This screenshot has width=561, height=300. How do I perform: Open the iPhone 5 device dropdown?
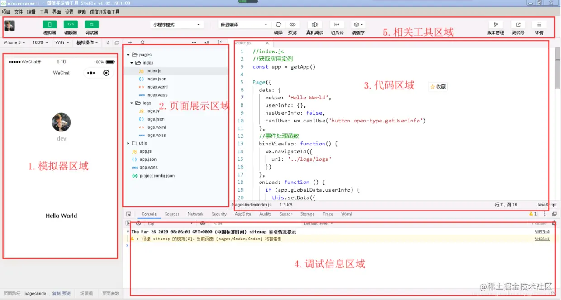pyautogui.click(x=14, y=42)
